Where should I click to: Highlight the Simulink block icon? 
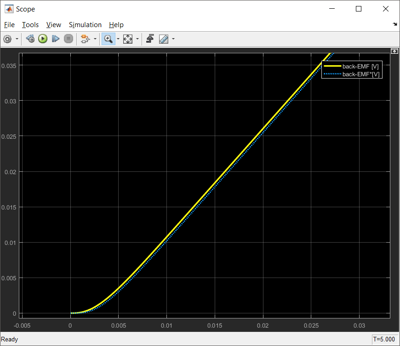[x=85, y=39]
